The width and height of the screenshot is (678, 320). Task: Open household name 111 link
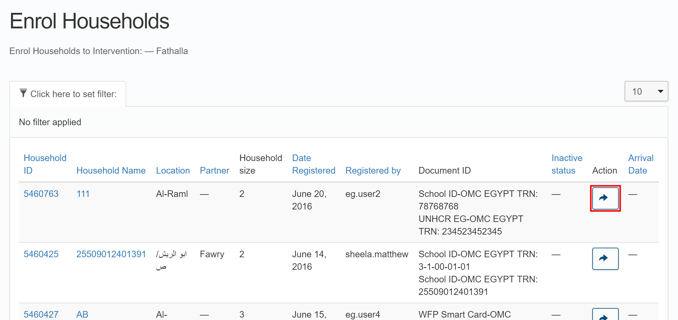83,194
